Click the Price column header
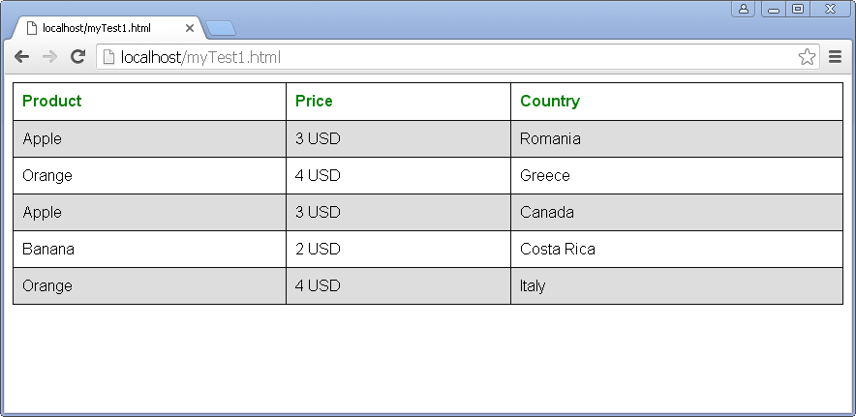The width and height of the screenshot is (856, 417). click(314, 101)
